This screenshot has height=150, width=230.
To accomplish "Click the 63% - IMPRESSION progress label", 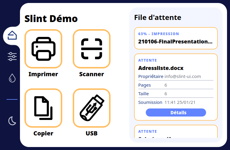I will [159, 34].
